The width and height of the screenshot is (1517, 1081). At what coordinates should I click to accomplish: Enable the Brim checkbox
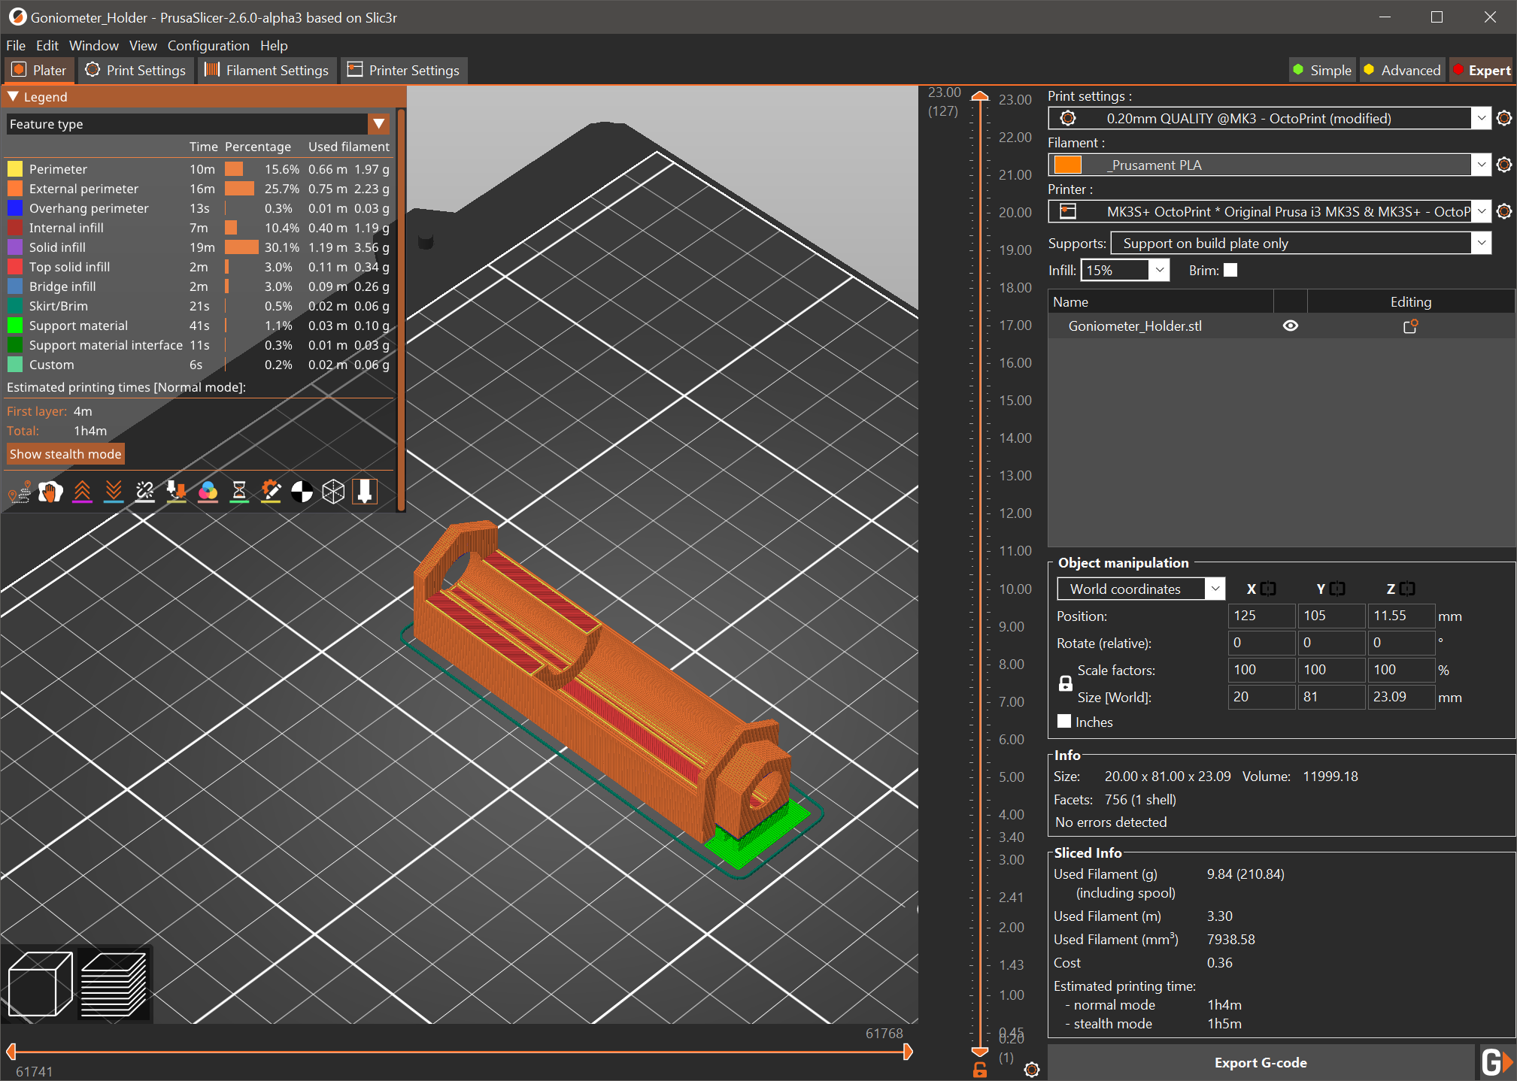(1231, 270)
